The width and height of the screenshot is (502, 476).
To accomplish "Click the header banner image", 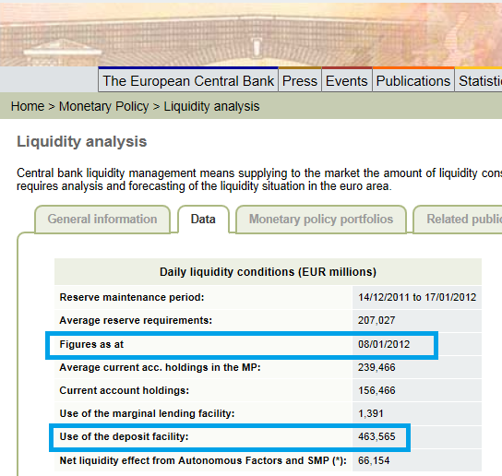I will tap(251, 34).
